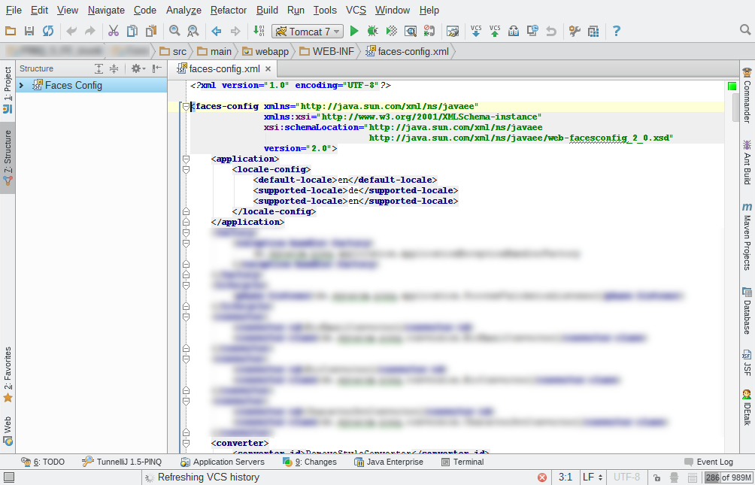Open the Tomcat 7 run configuration dropdown
The width and height of the screenshot is (755, 485).
click(308, 32)
